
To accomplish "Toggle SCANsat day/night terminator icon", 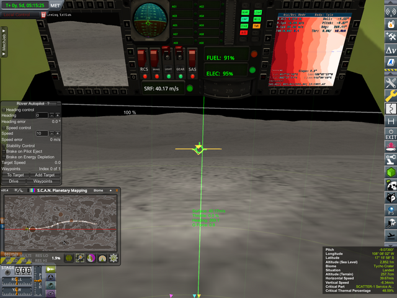I will pyautogui.click(x=18, y=191).
